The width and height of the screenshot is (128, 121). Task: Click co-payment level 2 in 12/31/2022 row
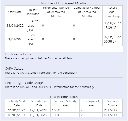click(82, 110)
